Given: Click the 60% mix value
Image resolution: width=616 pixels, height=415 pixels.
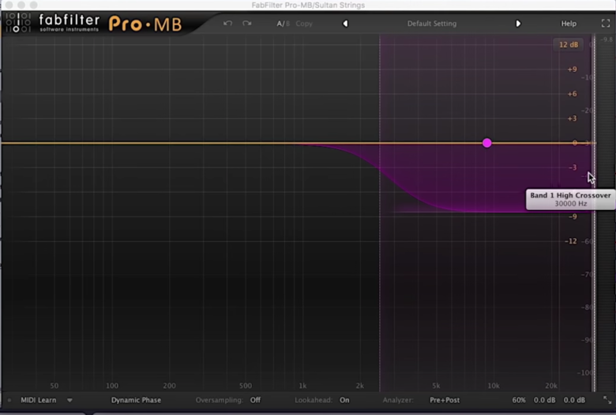Looking at the screenshot, I should (519, 400).
